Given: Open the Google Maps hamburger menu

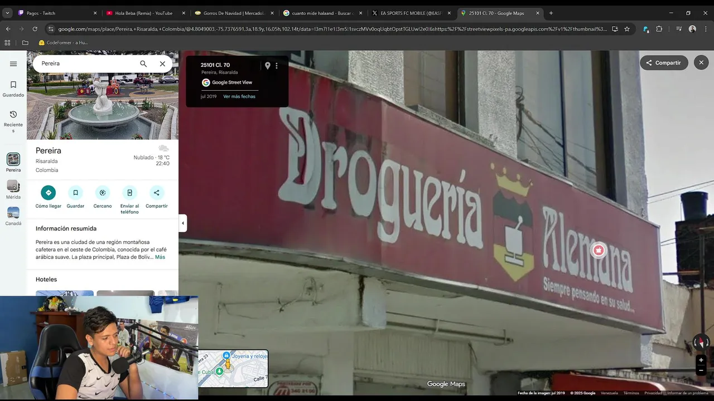Looking at the screenshot, I should (13, 63).
